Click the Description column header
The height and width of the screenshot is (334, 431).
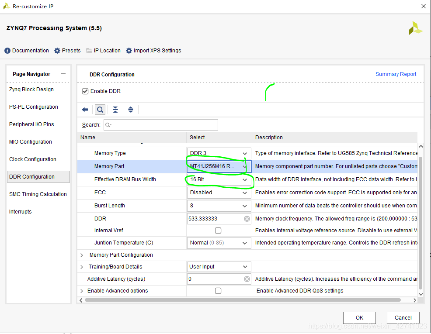335,138
